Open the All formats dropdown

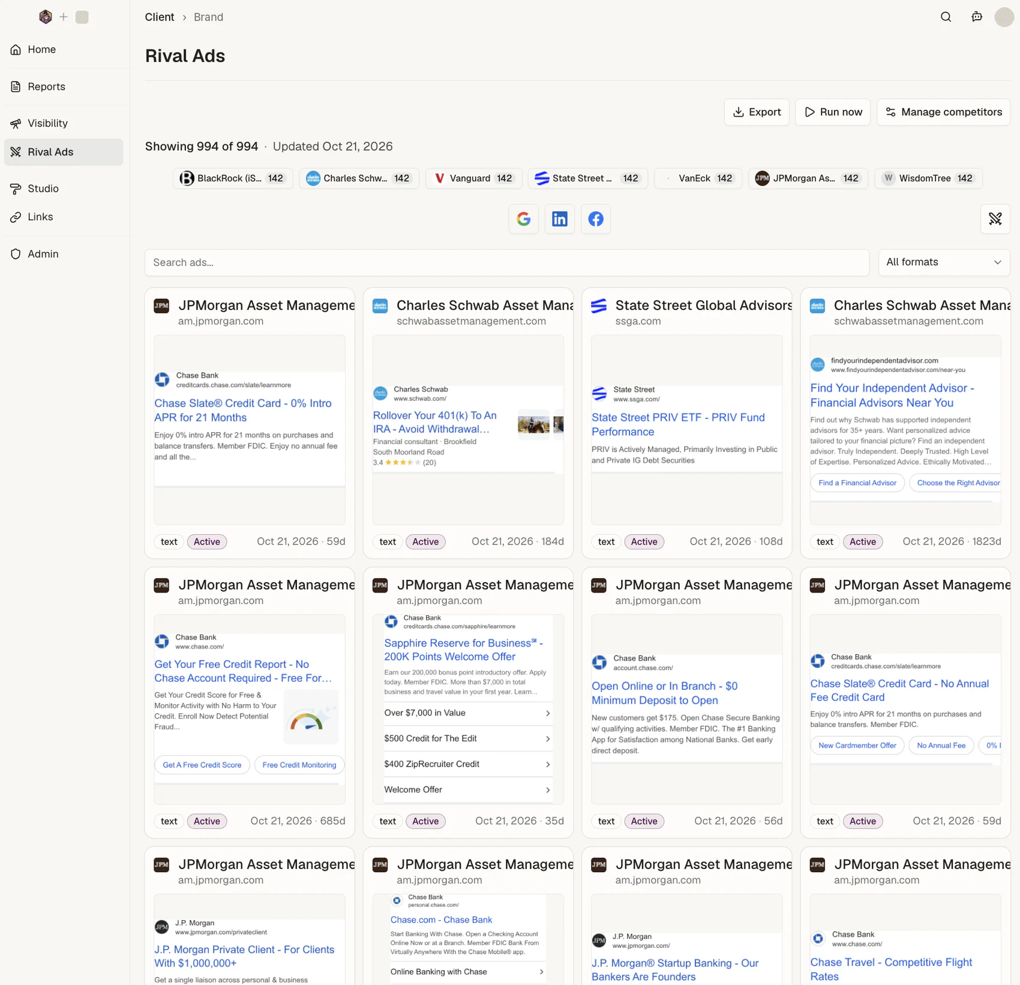click(944, 262)
